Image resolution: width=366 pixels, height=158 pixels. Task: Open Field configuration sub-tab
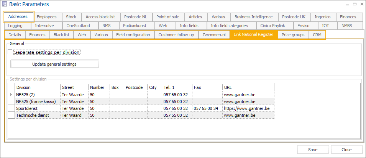tap(133, 35)
